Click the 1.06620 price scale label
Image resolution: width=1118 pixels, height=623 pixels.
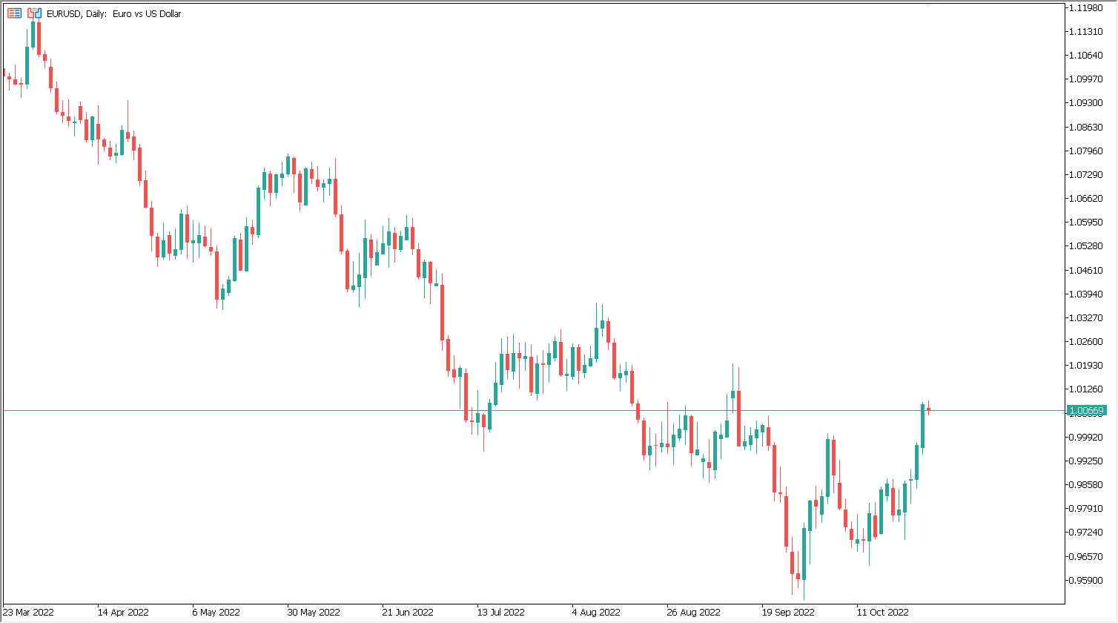1087,198
